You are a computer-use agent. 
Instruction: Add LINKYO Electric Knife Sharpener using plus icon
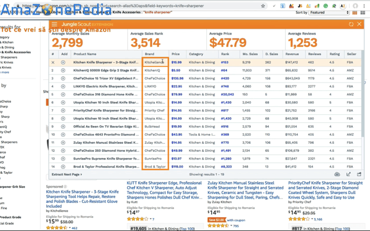[x=64, y=86]
